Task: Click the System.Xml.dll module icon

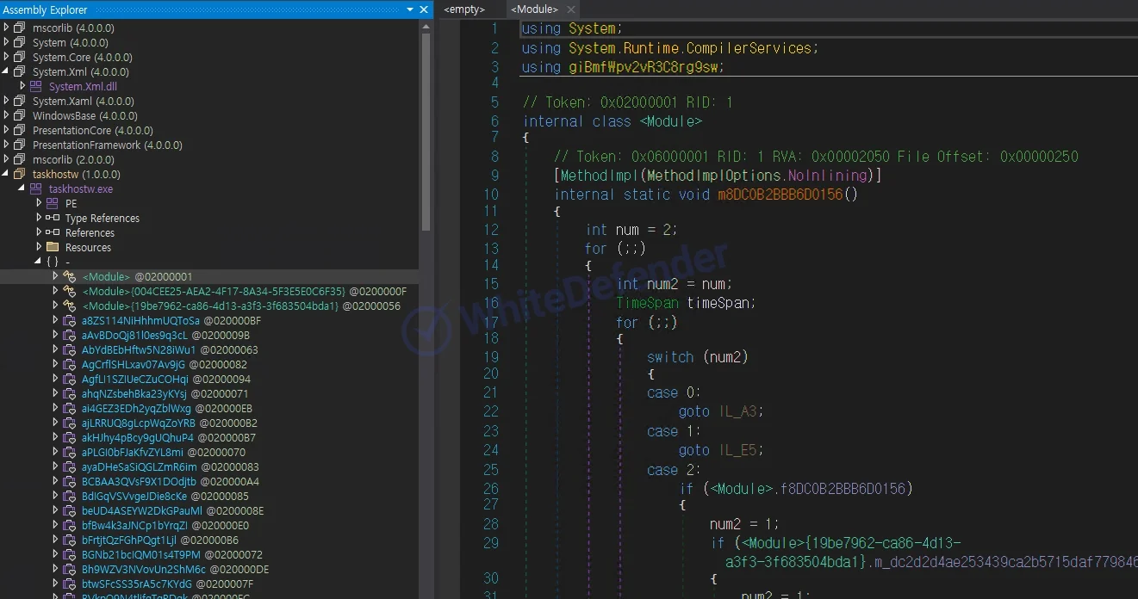Action: coord(36,87)
